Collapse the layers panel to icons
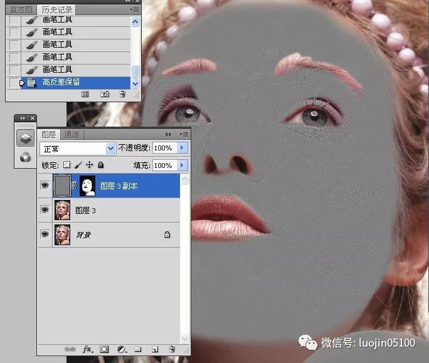 [168, 134]
